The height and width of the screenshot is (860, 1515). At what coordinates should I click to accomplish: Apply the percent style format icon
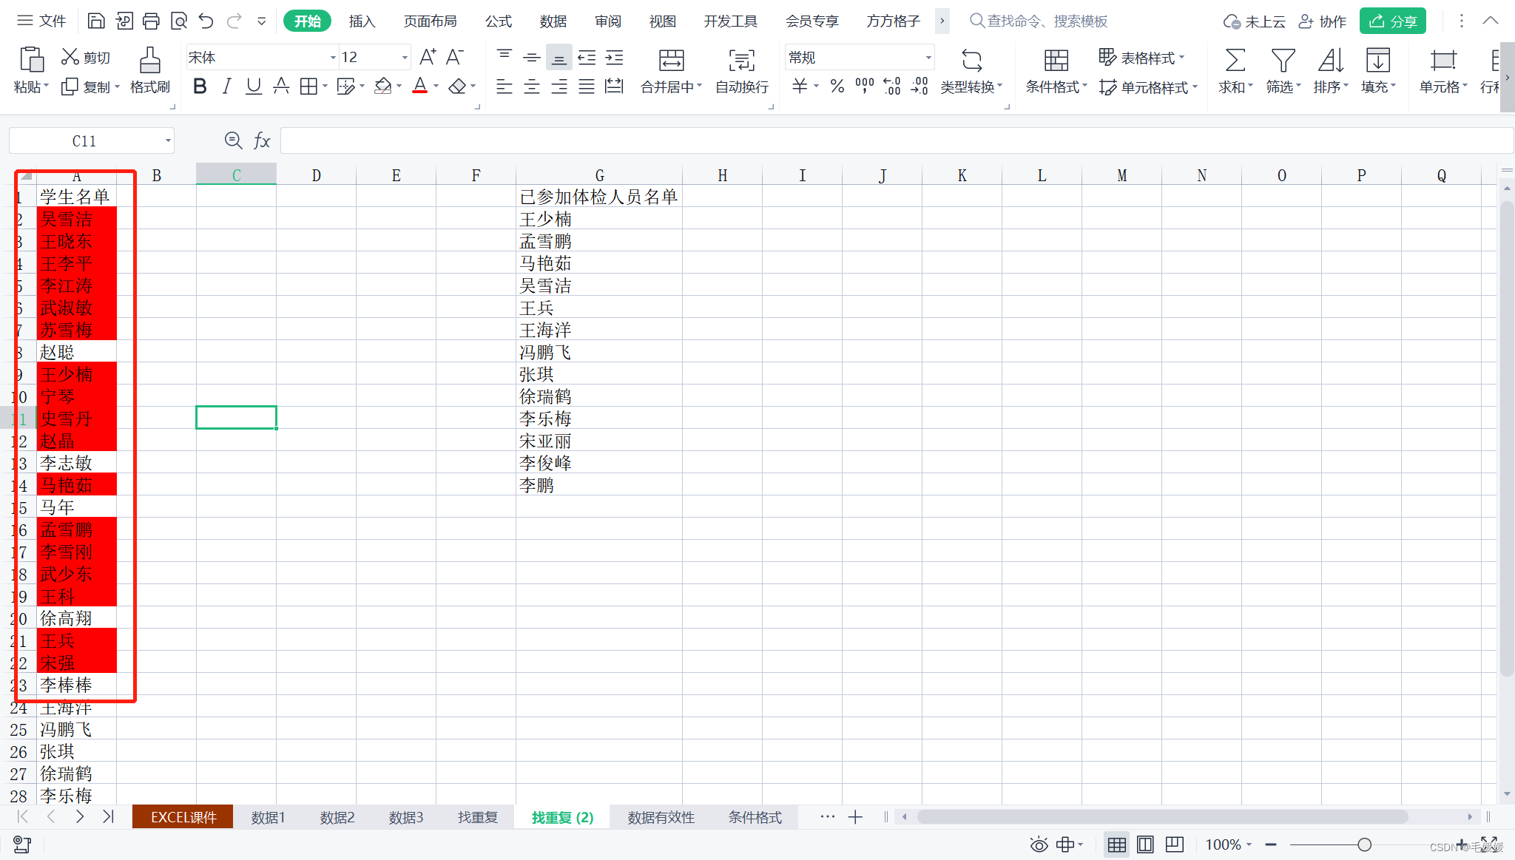(x=837, y=86)
